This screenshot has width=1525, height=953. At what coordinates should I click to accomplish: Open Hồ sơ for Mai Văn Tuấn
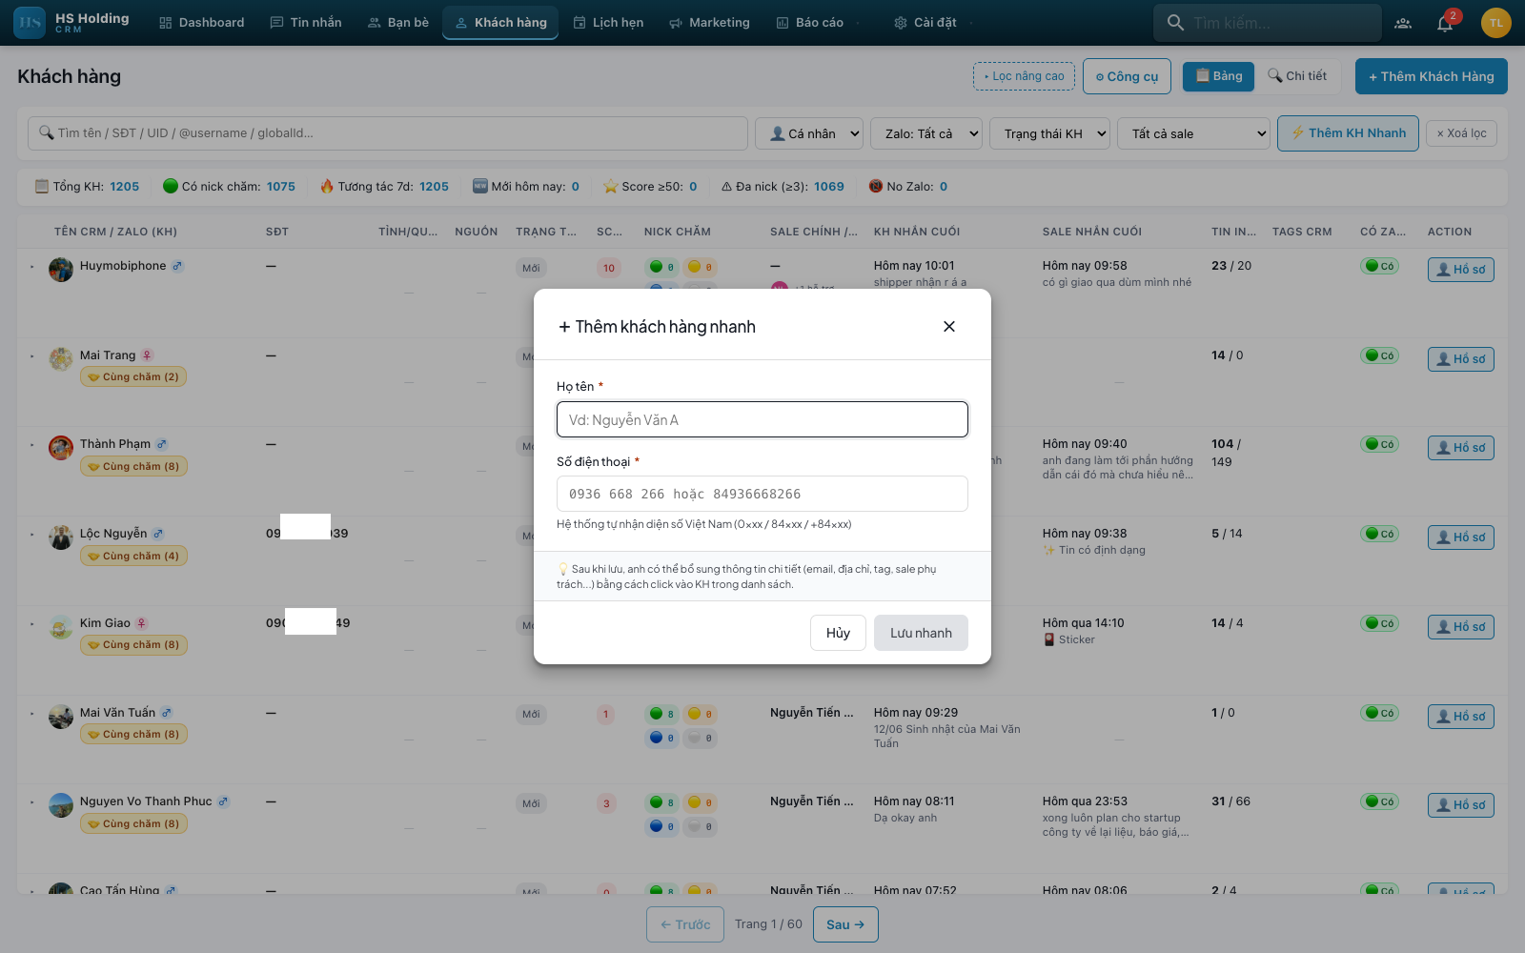1460,717
